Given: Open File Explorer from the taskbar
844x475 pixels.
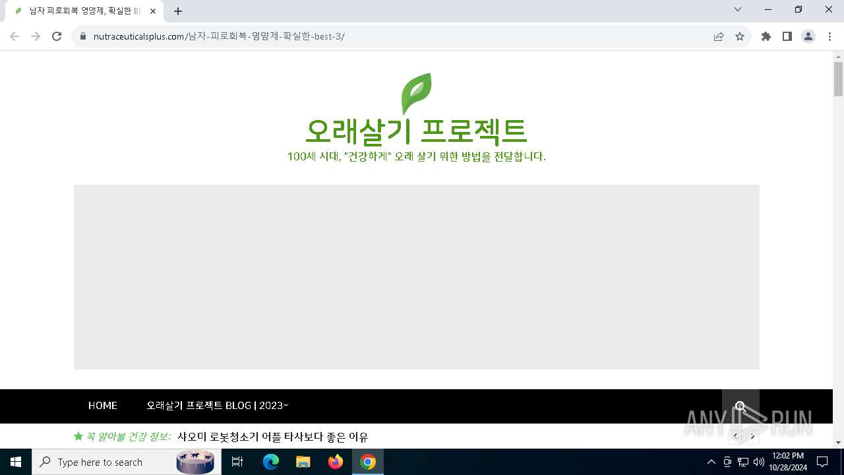Looking at the screenshot, I should (x=303, y=462).
